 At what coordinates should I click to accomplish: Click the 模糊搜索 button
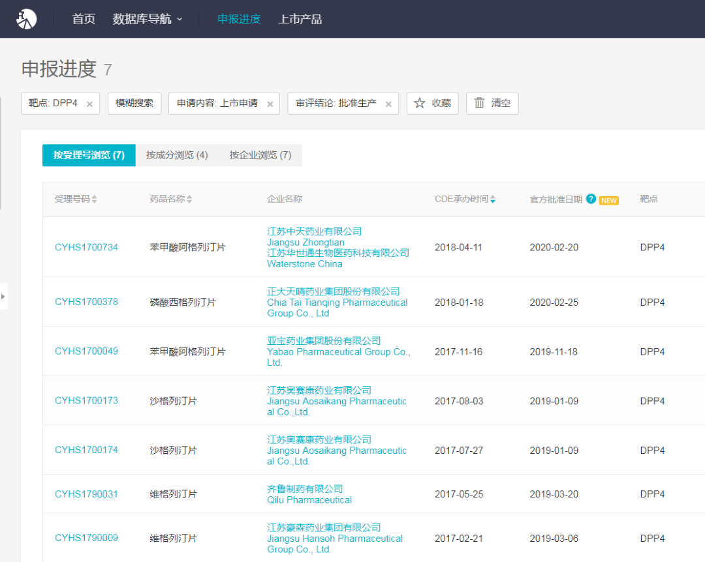tap(134, 103)
